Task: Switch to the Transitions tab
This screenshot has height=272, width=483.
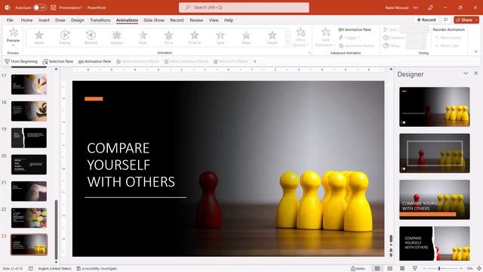Action: [100, 20]
